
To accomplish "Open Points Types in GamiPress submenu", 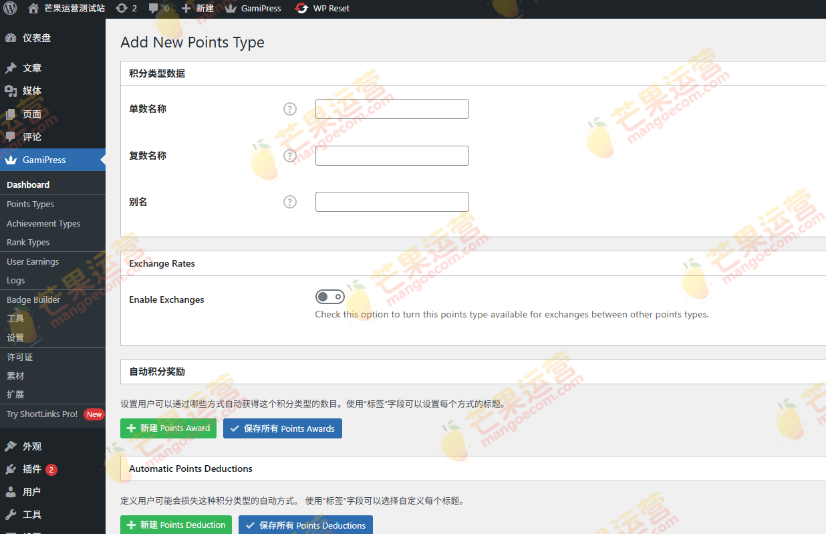I will (x=30, y=205).
